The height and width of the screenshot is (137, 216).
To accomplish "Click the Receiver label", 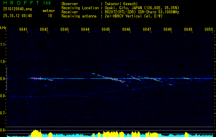I will (70, 12).
